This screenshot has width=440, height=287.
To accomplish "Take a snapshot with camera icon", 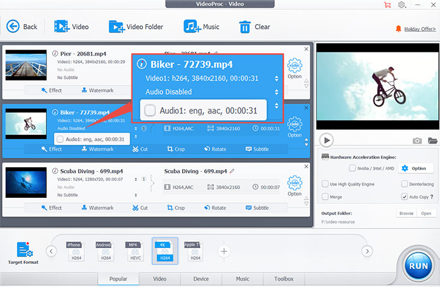I will [417, 140].
